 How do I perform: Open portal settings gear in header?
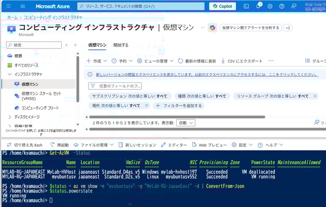pyautogui.click(x=270, y=6)
